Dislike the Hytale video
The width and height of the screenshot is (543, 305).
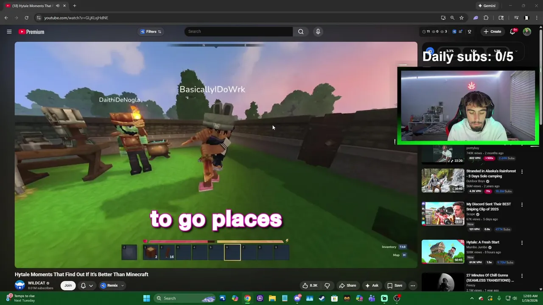click(x=327, y=286)
